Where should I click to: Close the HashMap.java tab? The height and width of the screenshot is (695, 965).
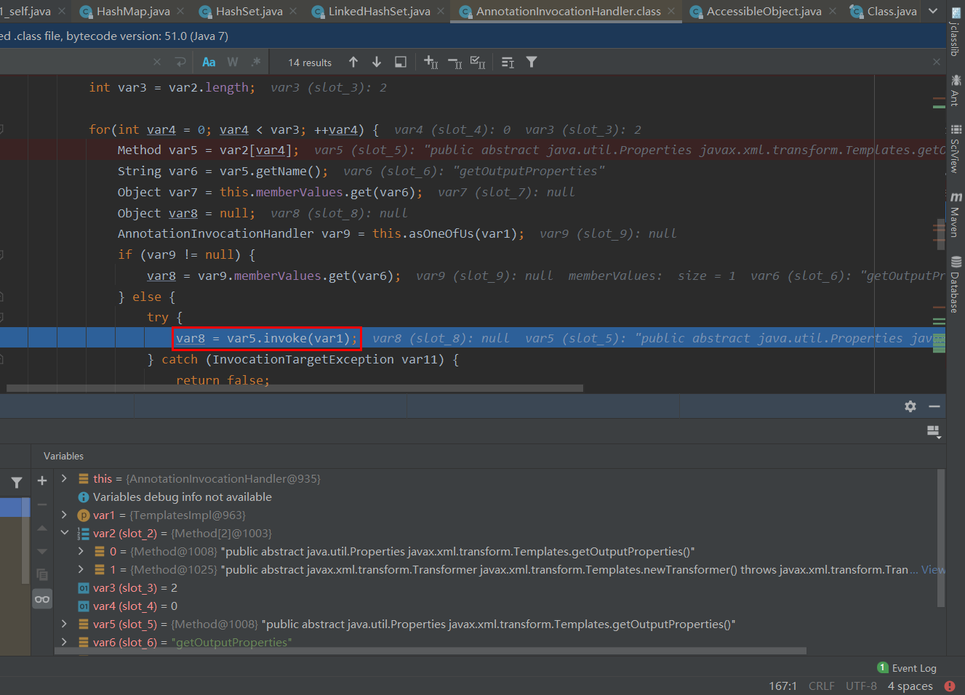tap(181, 11)
